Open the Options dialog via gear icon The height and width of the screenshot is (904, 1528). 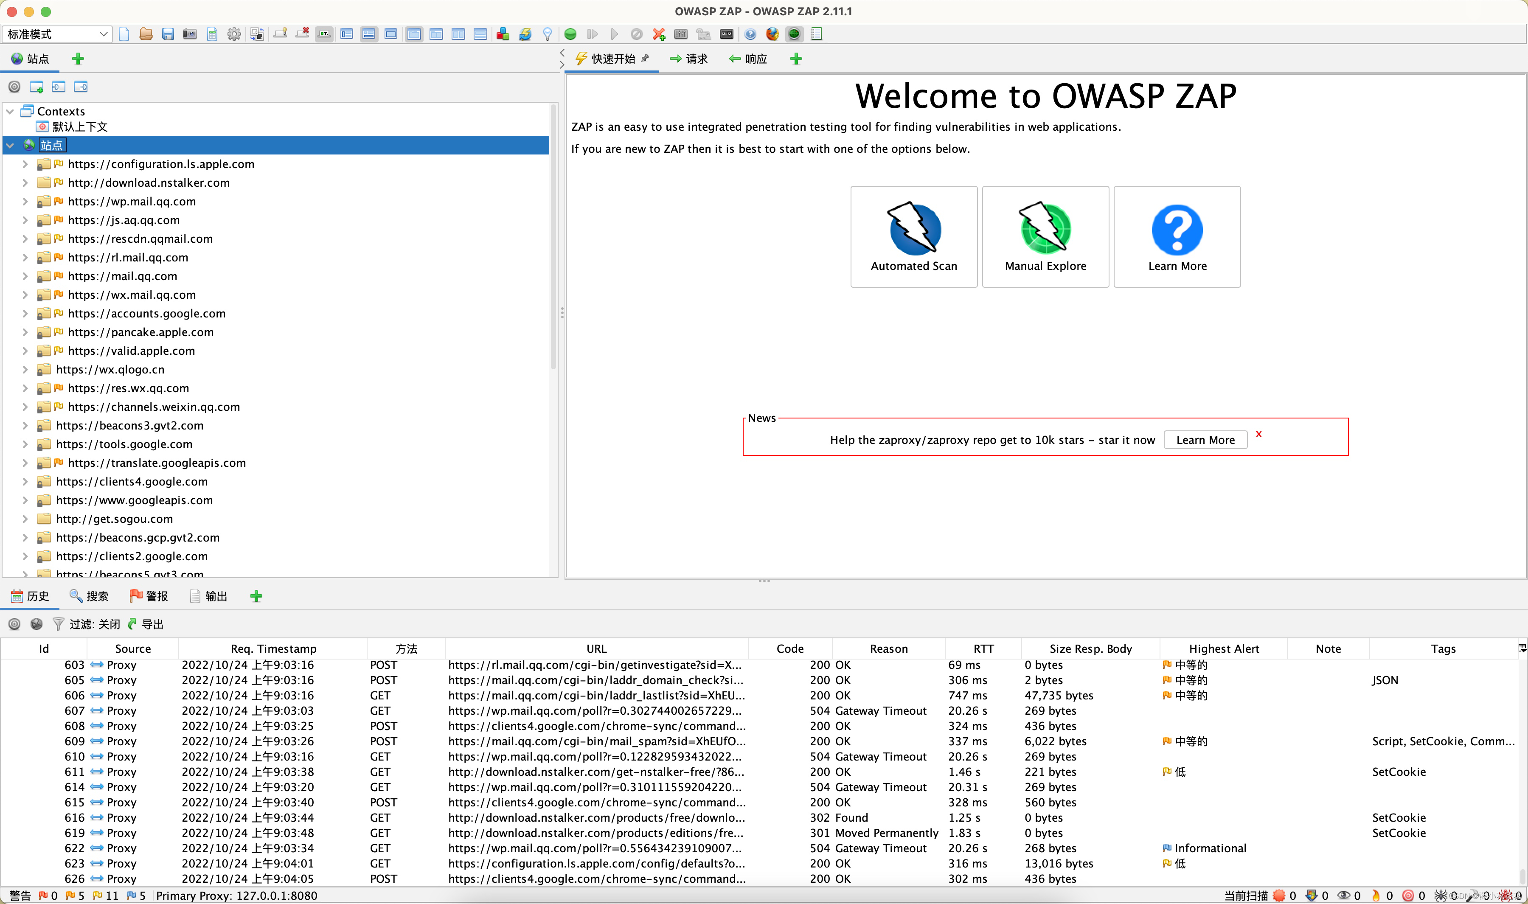pos(234,34)
